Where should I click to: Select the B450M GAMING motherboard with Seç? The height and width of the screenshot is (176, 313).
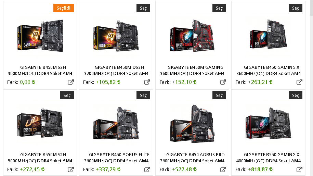click(x=219, y=8)
